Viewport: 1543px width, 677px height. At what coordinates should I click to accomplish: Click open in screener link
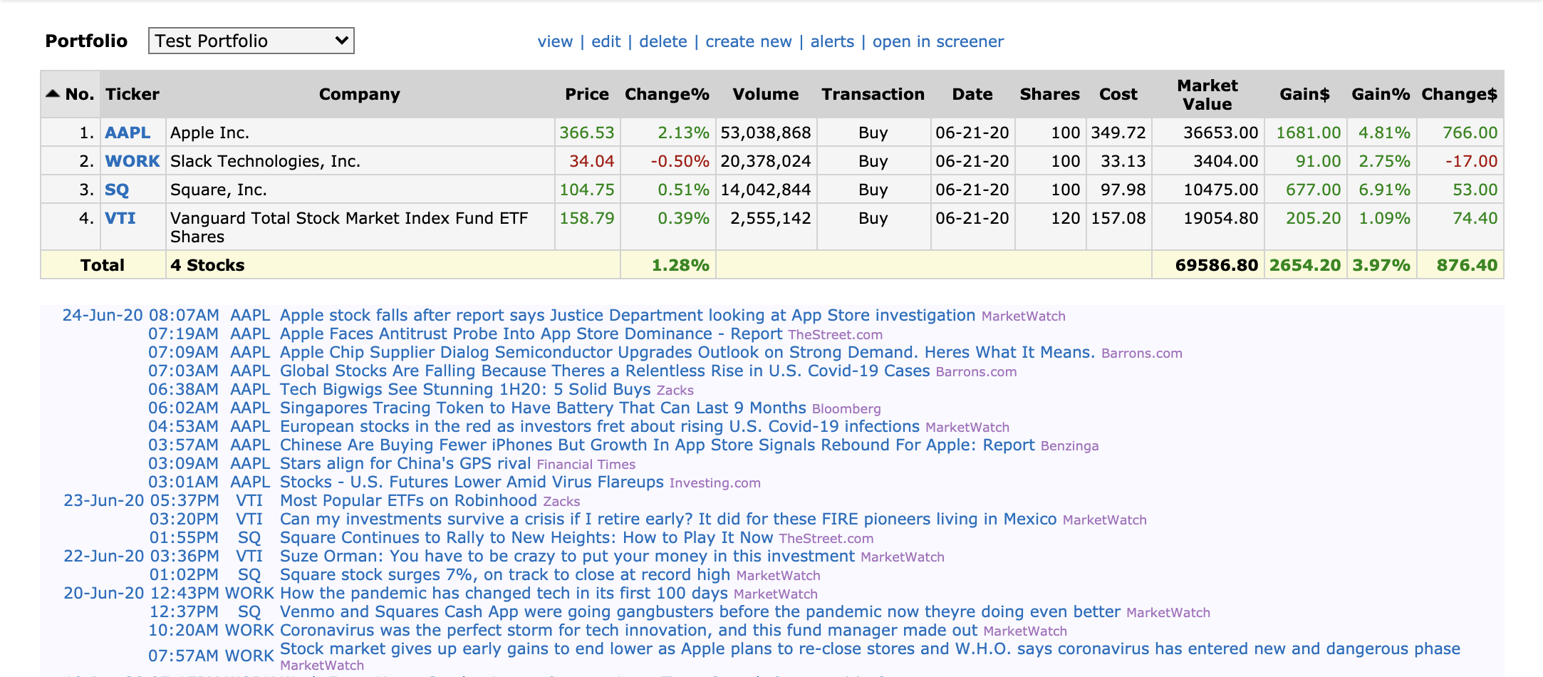pyautogui.click(x=937, y=41)
